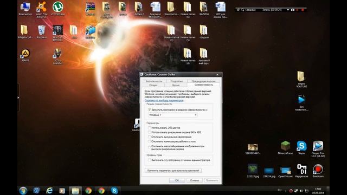The image size is (347, 195).
Task: Enable run as administrator checkbox
Action: point(150,160)
